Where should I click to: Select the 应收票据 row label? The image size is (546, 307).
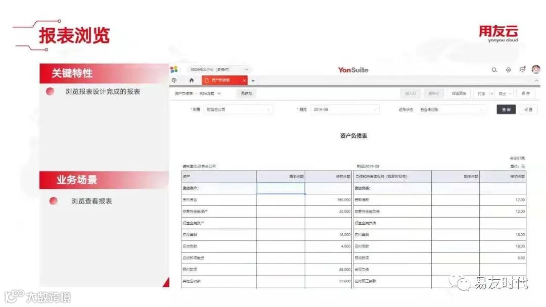coord(190,235)
